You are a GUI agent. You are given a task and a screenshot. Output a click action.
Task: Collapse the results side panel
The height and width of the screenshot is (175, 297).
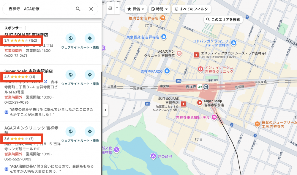tap(105, 110)
